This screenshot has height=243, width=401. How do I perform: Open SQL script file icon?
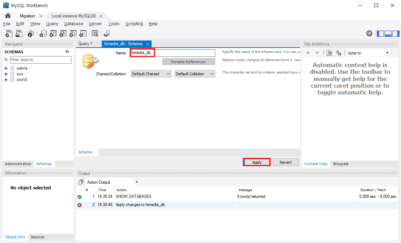[19, 33]
